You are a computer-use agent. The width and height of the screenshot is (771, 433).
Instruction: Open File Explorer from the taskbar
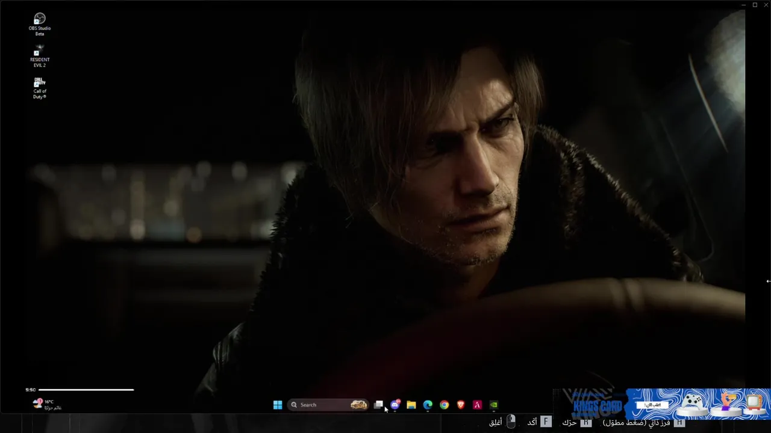(x=411, y=405)
